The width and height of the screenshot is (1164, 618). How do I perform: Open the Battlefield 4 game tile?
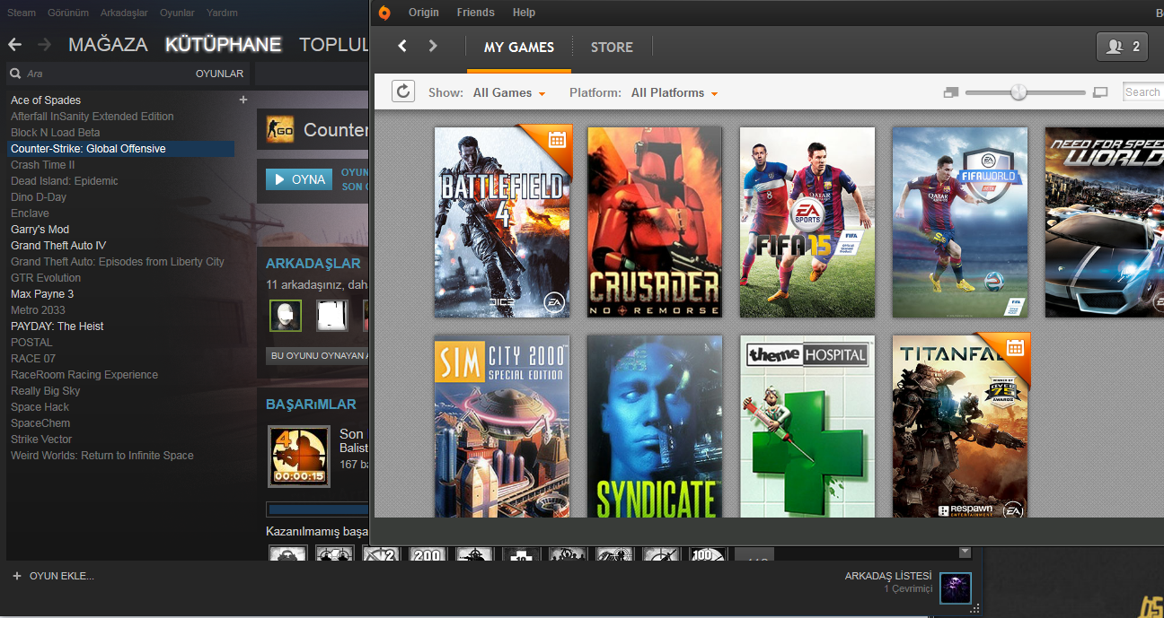pos(502,222)
